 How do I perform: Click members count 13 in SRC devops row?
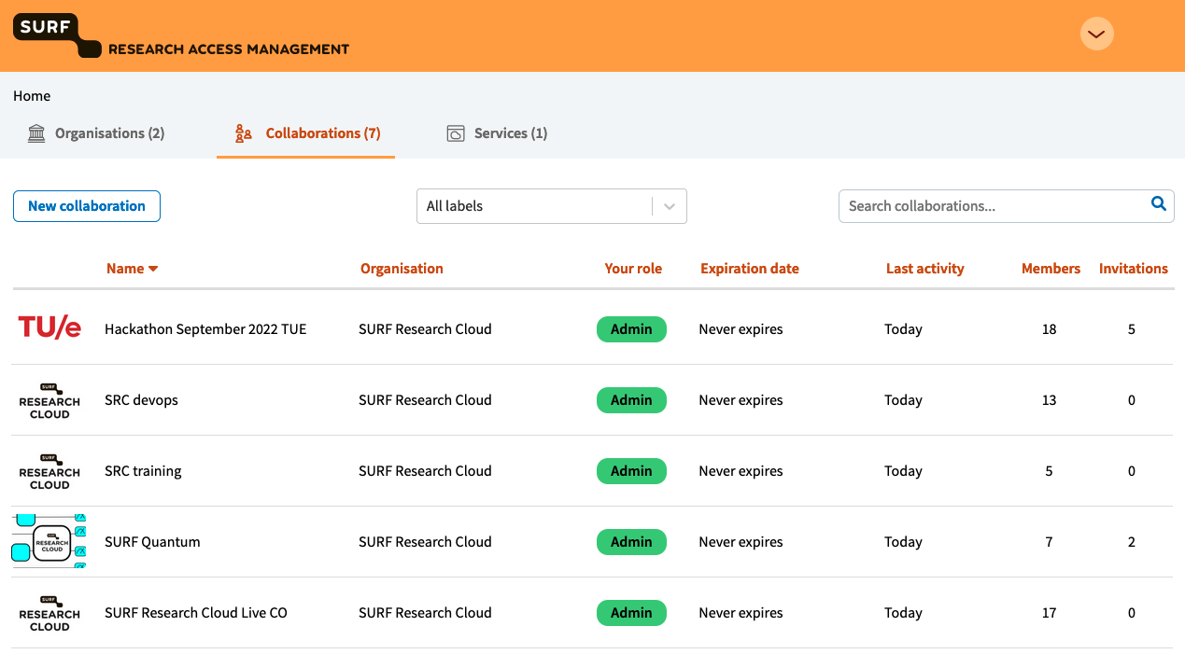tap(1050, 400)
